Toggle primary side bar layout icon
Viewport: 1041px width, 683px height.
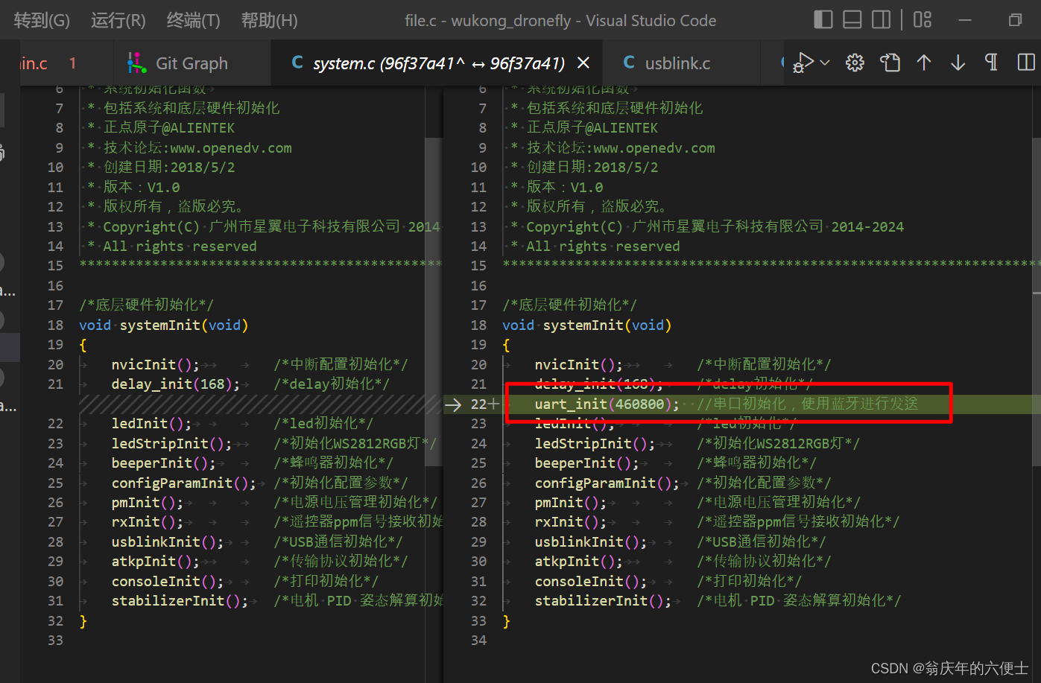(x=823, y=19)
